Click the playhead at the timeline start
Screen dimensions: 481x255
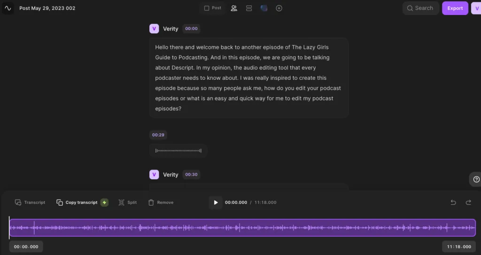(x=9, y=228)
